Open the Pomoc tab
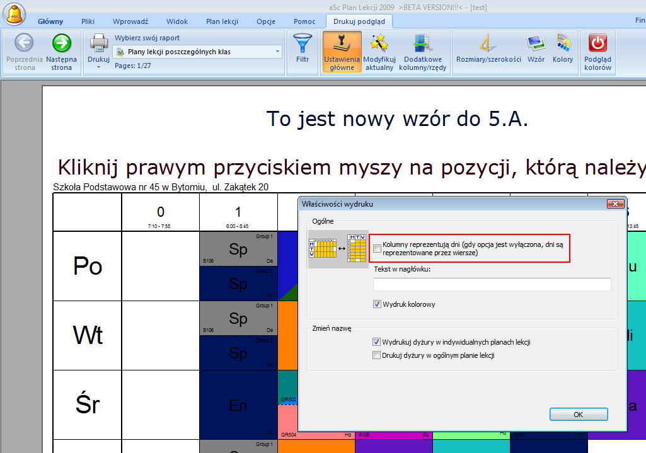 point(304,21)
